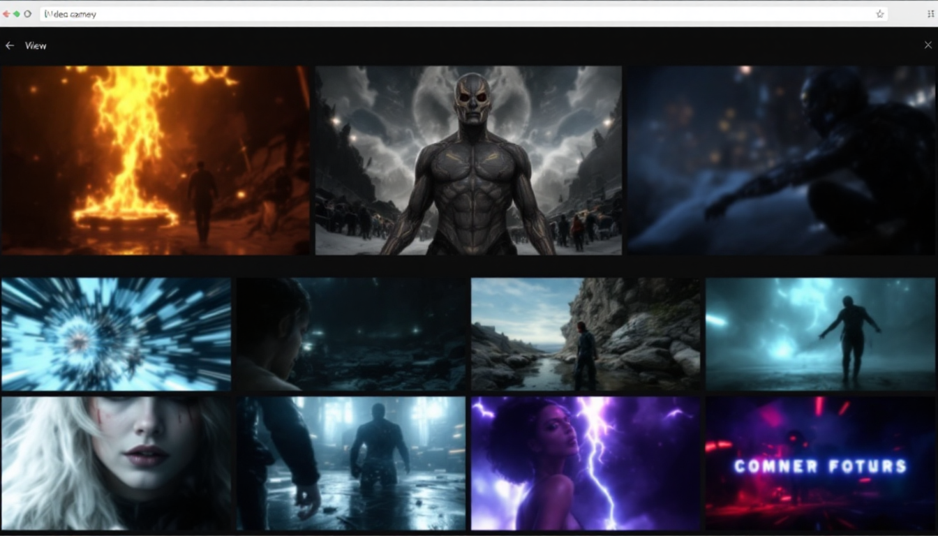Open the crouching figure in snowy night thumbnail
This screenshot has width=938, height=536.
point(781,159)
